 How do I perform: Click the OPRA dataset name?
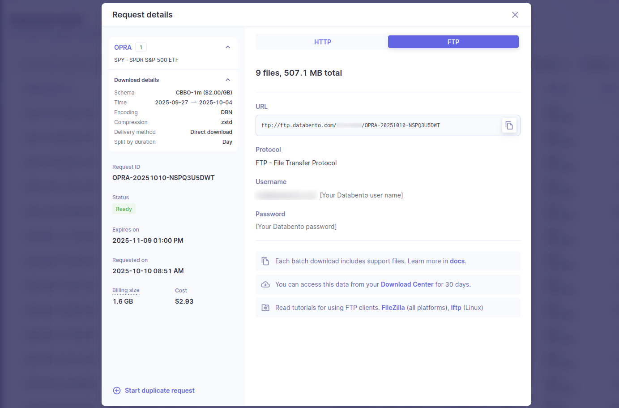coord(123,47)
